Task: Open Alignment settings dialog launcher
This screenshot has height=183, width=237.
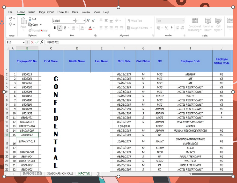Action: [x=153, y=35]
